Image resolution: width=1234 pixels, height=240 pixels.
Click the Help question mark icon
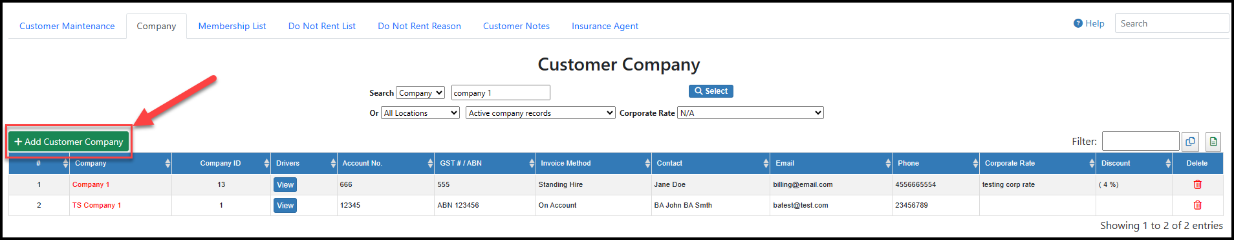click(1078, 23)
